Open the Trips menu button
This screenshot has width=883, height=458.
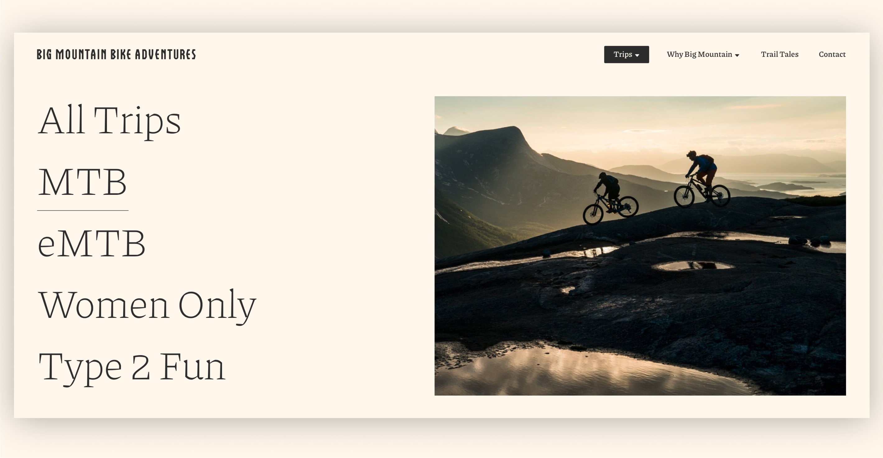coord(626,54)
